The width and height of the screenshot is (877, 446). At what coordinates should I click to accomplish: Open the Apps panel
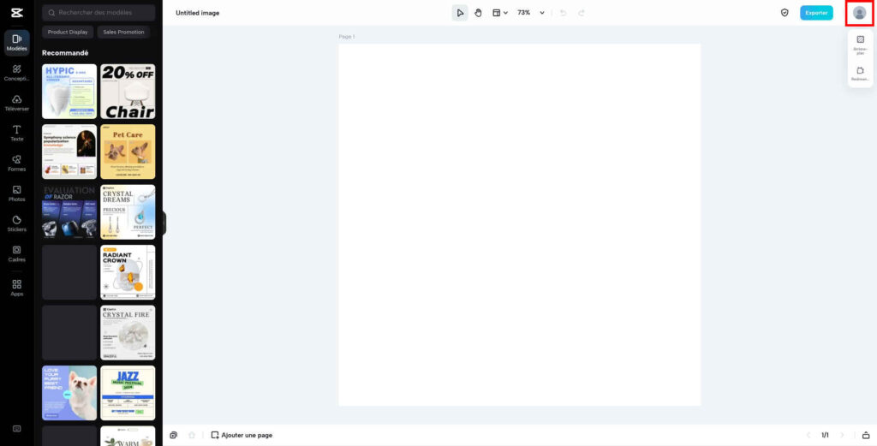point(17,288)
